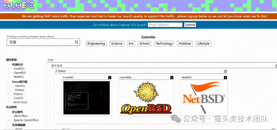Viewport: 277px width, 130px height.
Task: Select 文本编辑器 in the sidebar tree
Action: pos(19,125)
